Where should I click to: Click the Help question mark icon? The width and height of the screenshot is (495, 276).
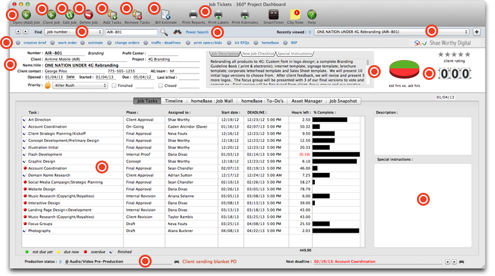click(x=312, y=14)
